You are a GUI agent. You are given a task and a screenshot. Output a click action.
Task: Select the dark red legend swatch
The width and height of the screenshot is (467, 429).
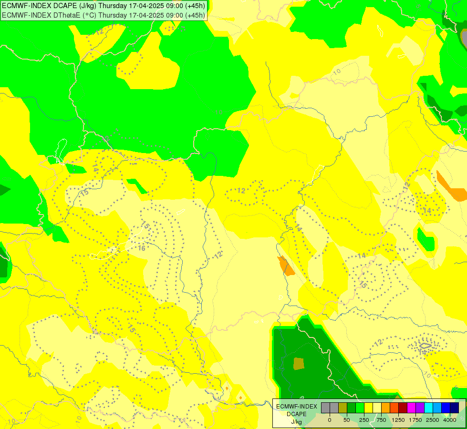[403, 408]
